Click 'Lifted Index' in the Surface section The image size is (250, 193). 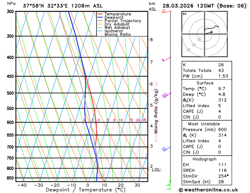[x=196, y=106]
